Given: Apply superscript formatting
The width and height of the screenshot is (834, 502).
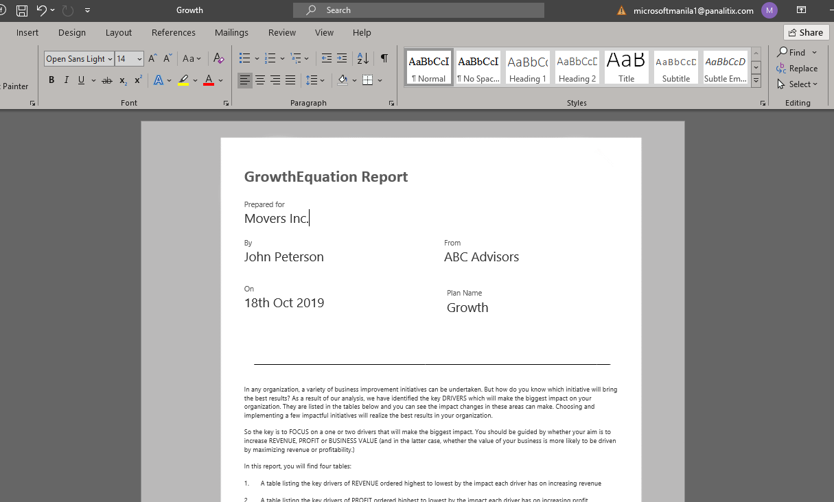Looking at the screenshot, I should point(138,80).
